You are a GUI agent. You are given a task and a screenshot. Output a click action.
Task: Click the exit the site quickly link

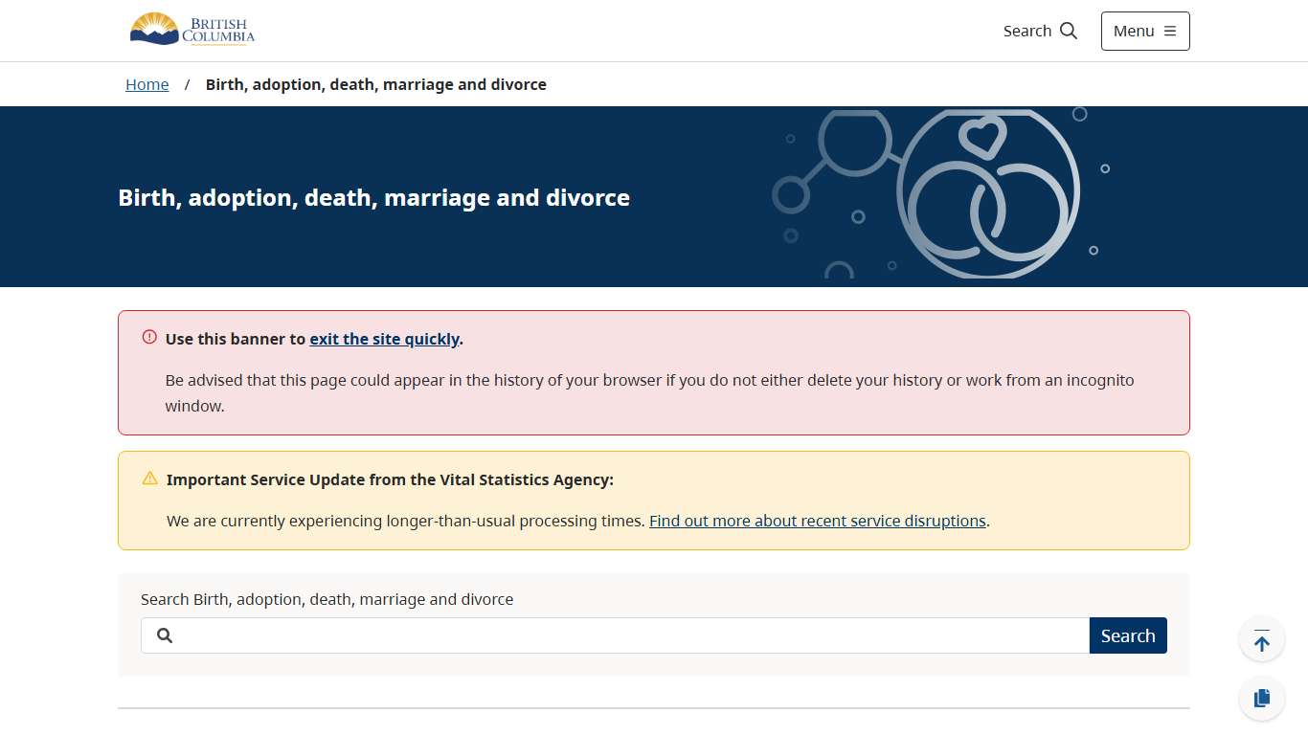point(384,339)
